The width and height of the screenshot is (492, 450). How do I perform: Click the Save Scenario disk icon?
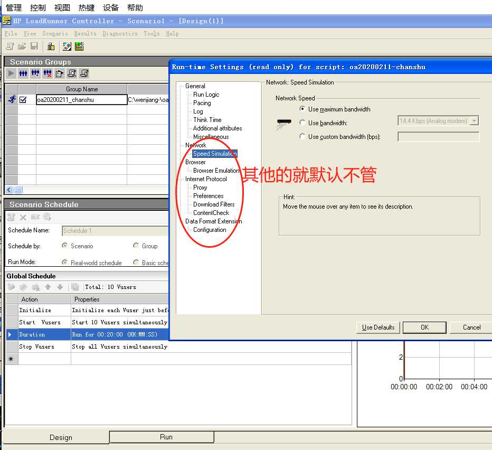34,46
